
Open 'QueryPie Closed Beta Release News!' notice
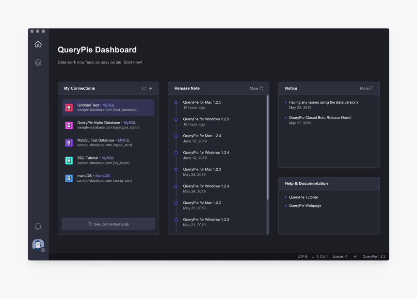tap(320, 118)
